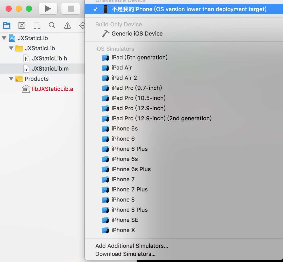Choose iPhone SE simulator
Screen dimensions: 283x262
click(184, 220)
